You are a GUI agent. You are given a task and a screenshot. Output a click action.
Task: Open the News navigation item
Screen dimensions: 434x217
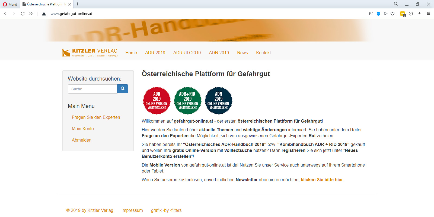242,53
